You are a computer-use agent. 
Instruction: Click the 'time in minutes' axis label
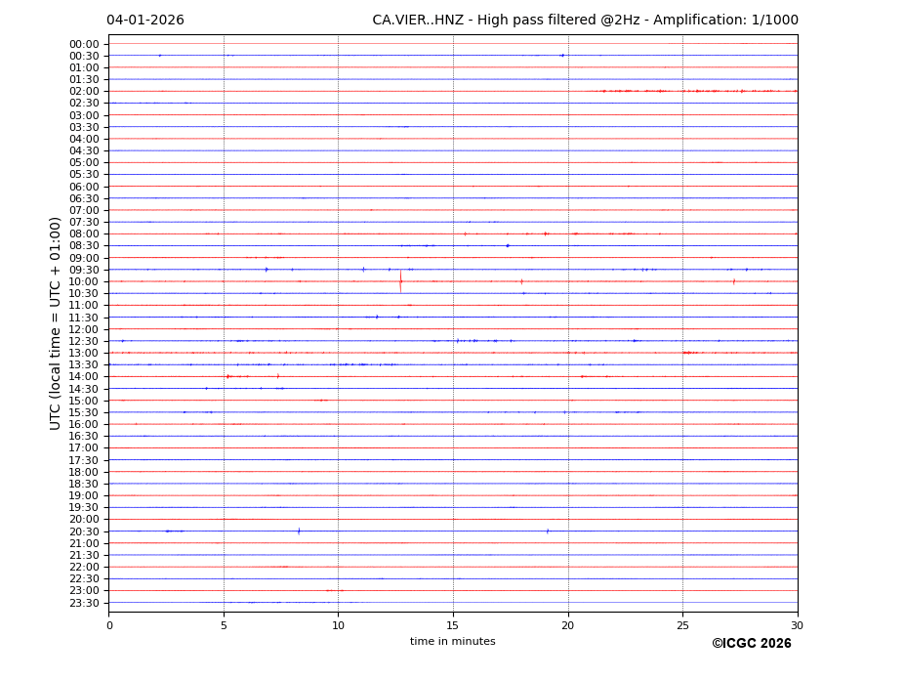452,642
